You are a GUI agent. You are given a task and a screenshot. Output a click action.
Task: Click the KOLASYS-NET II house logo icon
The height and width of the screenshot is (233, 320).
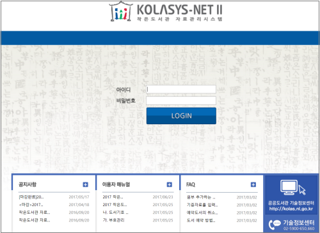click(121, 11)
